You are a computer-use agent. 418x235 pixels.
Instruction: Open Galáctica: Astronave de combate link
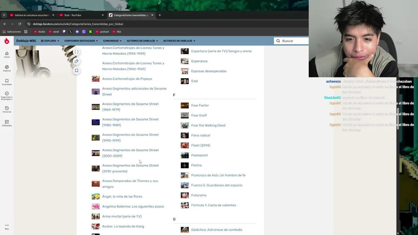tap(217, 230)
